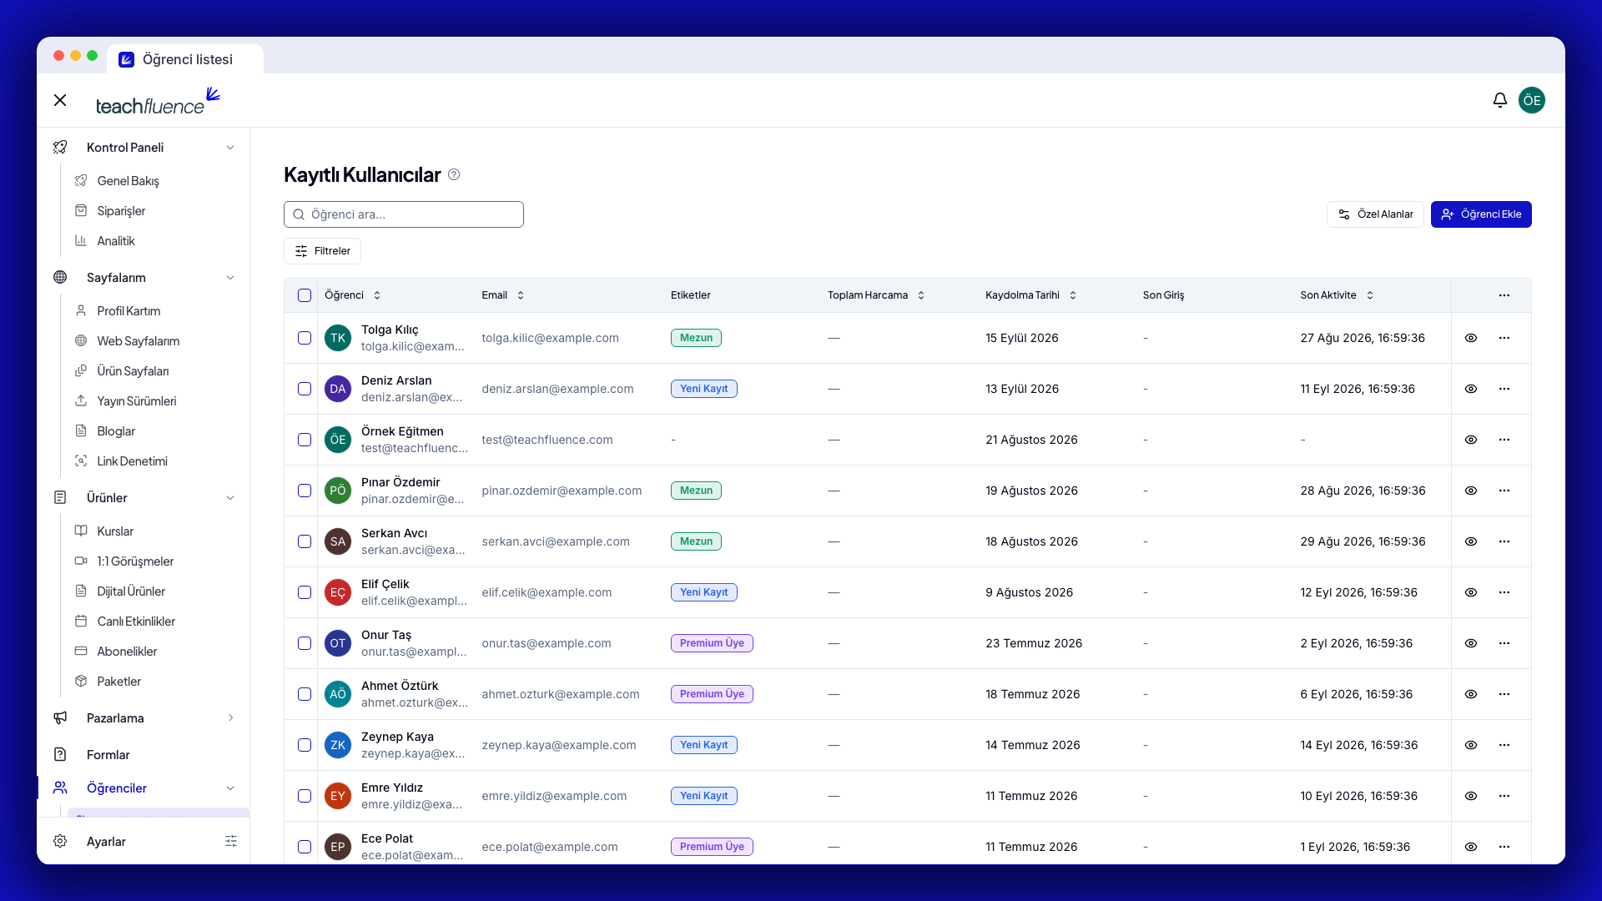Check the Serkan Avcı row checkbox
This screenshot has height=901, width=1602.
305,541
